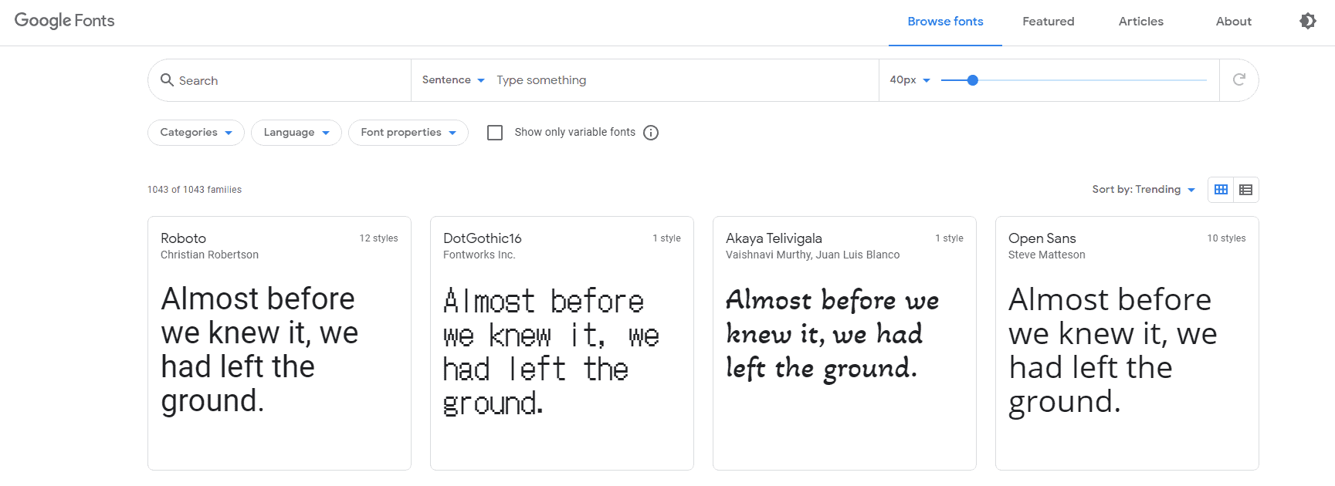
Task: Open the About page link
Action: (1233, 22)
